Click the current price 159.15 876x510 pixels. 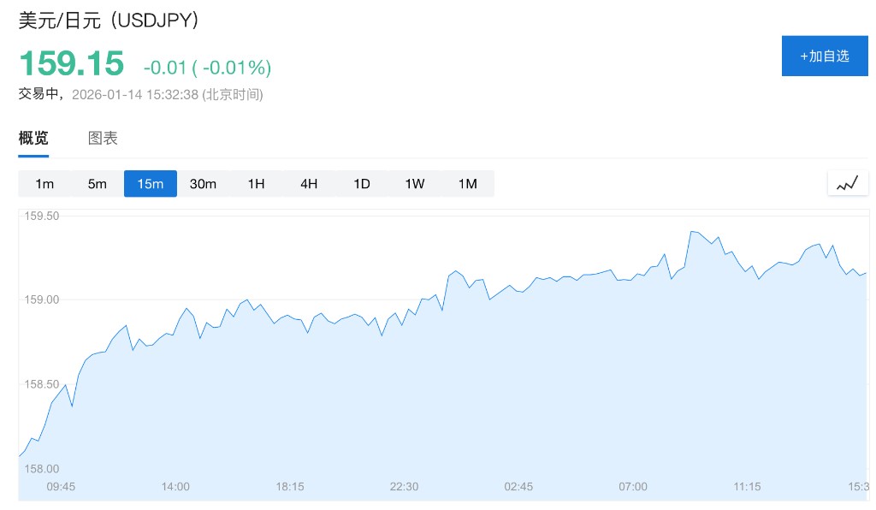pyautogui.click(x=72, y=64)
